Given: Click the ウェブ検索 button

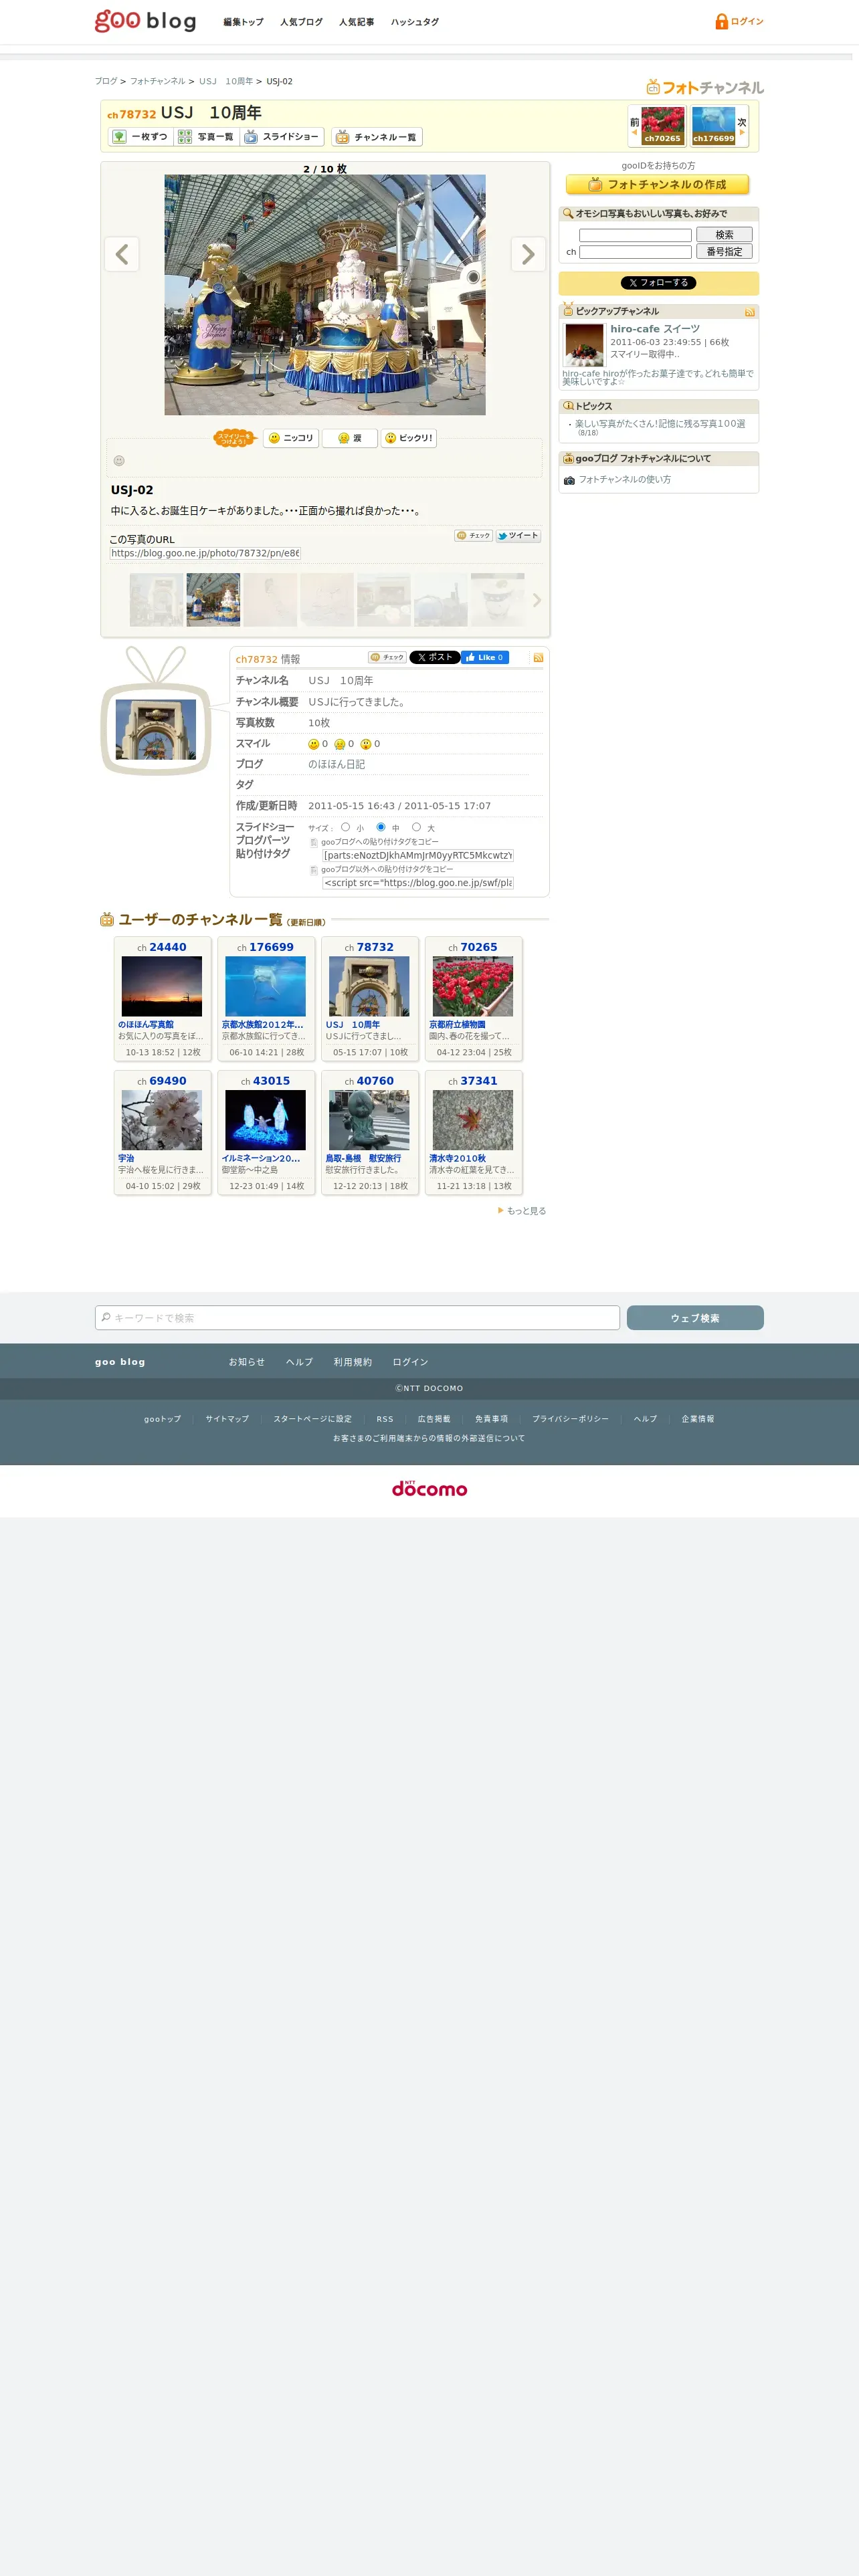Looking at the screenshot, I should pos(695,1318).
